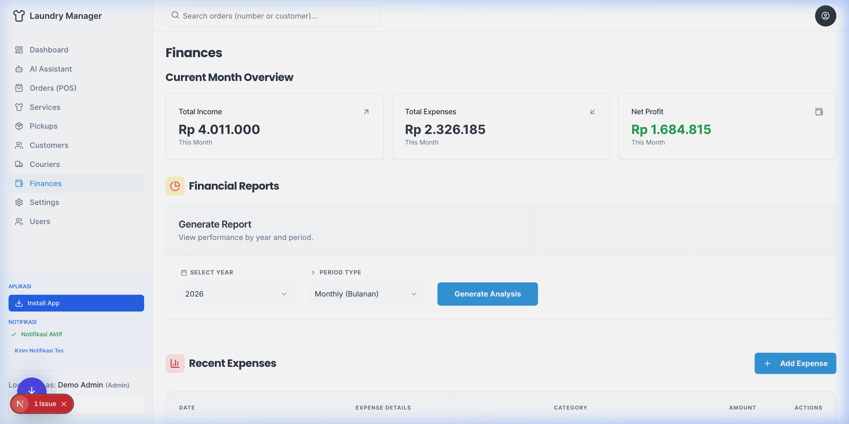This screenshot has width=849, height=424.
Task: Click the Search orders input field
Action: (x=272, y=16)
